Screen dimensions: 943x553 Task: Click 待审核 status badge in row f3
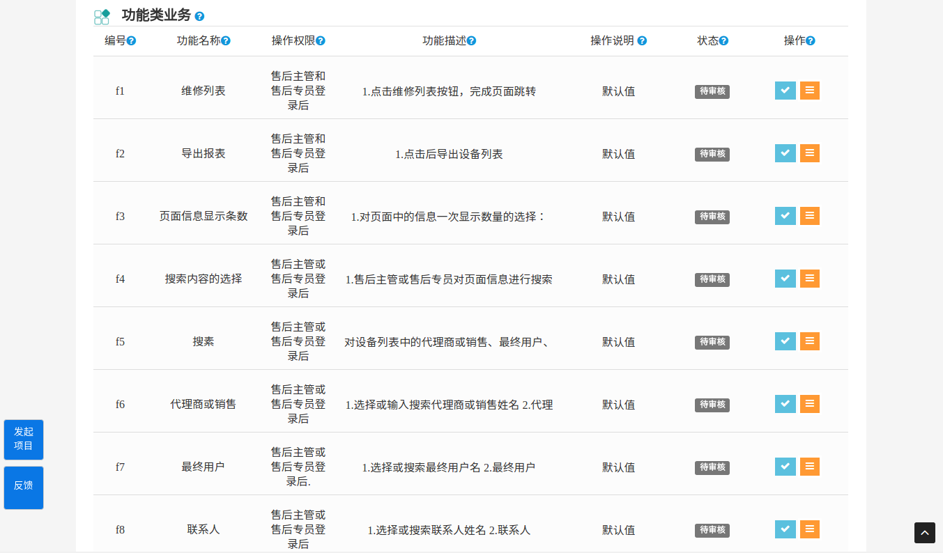click(712, 217)
